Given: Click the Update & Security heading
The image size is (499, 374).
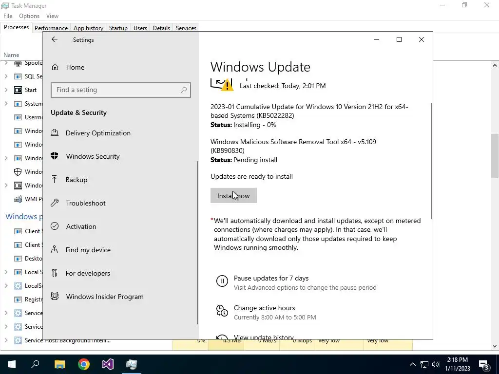Looking at the screenshot, I should coord(78,112).
